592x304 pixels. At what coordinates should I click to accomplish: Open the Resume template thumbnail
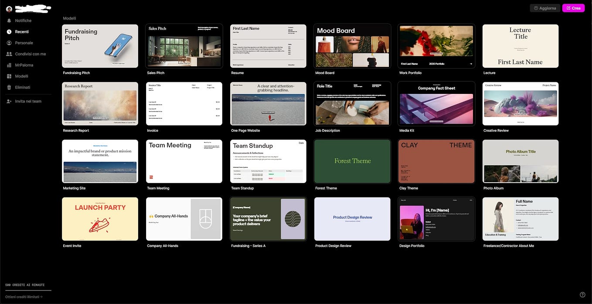point(269,46)
